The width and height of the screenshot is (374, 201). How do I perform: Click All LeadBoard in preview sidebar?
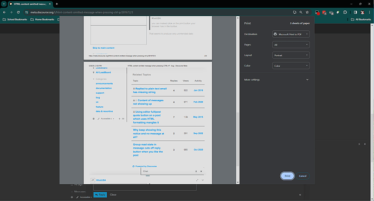104,72
